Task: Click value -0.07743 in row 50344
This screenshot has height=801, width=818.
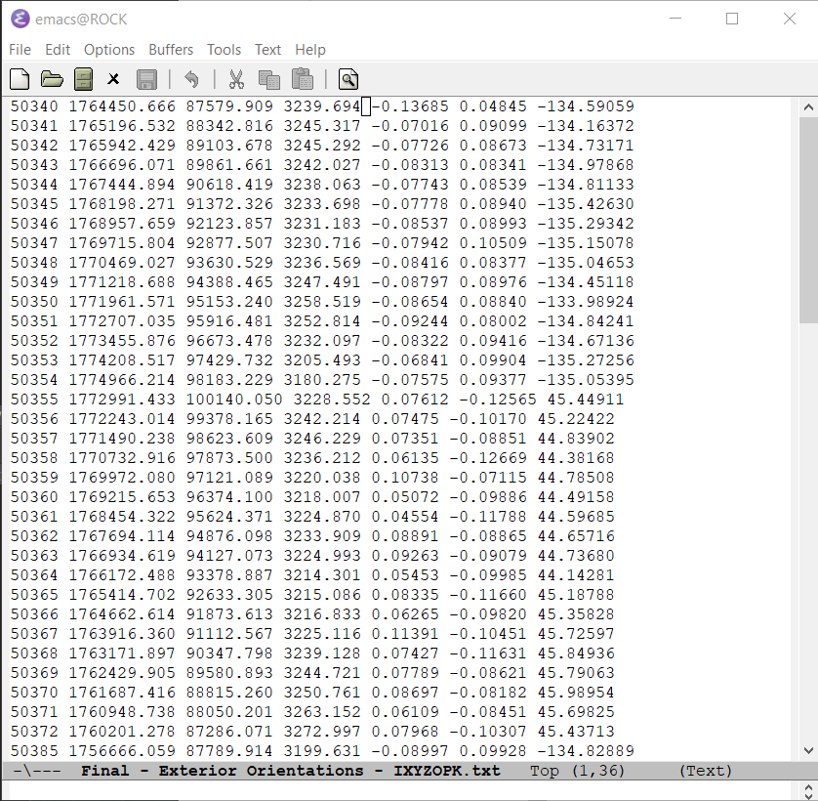Action: [410, 185]
